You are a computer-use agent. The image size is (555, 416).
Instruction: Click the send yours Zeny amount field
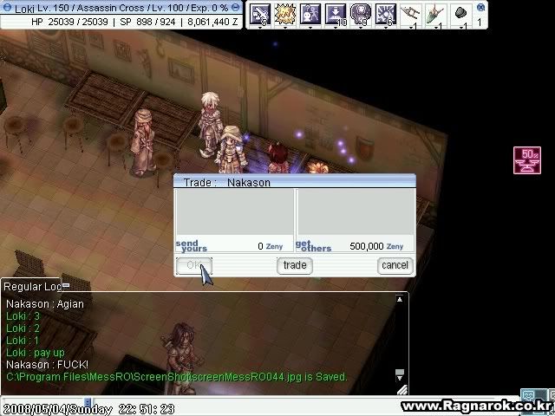click(x=235, y=245)
